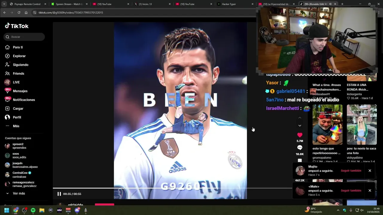The width and height of the screenshot is (383, 215).
Task: Open Friends in sidebar
Action: [x=18, y=73]
